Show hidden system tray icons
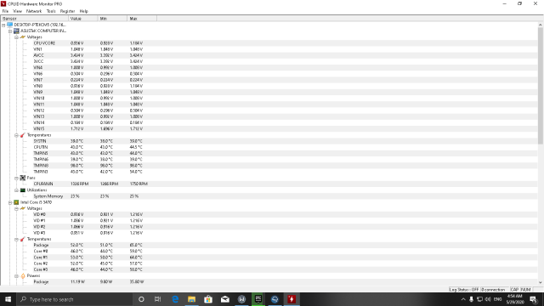Image resolution: width=544 pixels, height=306 pixels. tap(463, 299)
